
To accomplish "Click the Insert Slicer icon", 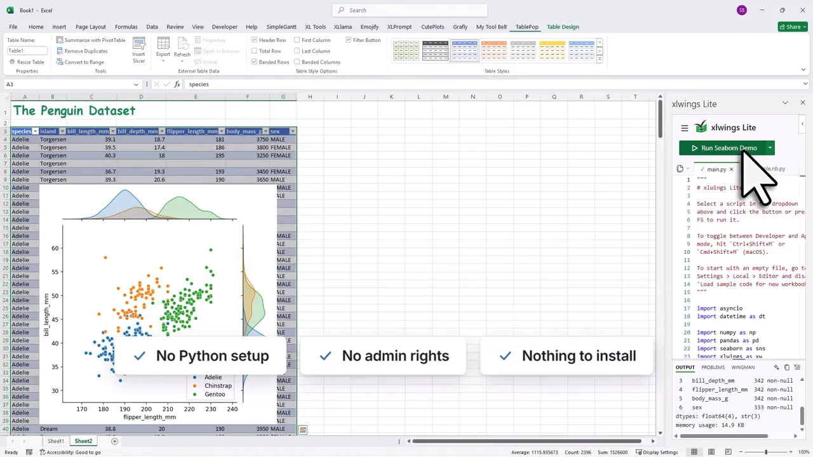I will coord(138,44).
